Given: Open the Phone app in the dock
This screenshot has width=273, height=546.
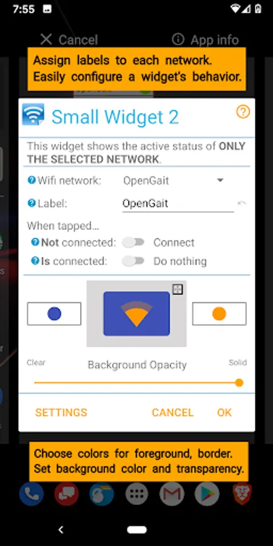Looking at the screenshot, I should (x=32, y=494).
